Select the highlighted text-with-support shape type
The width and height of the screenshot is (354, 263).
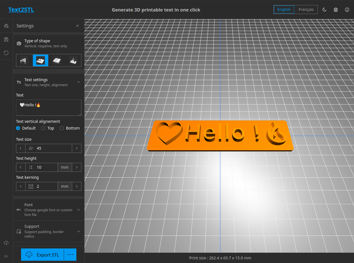point(40,60)
